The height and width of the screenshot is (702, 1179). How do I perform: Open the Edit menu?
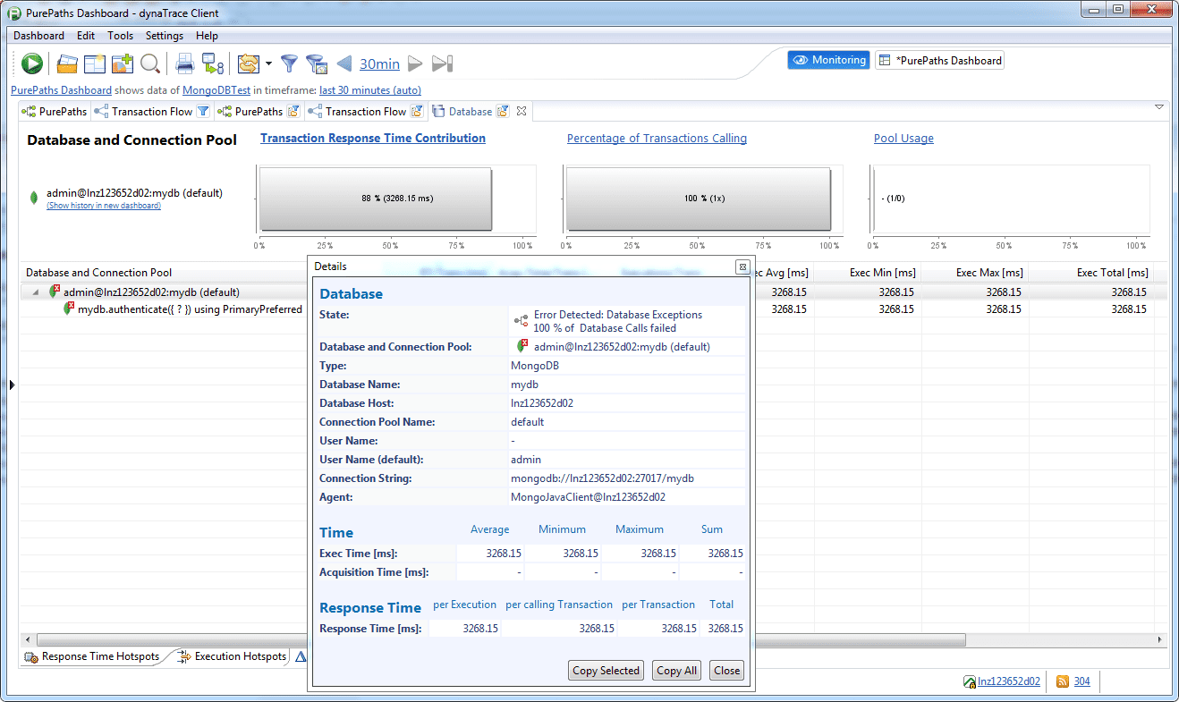click(x=86, y=36)
